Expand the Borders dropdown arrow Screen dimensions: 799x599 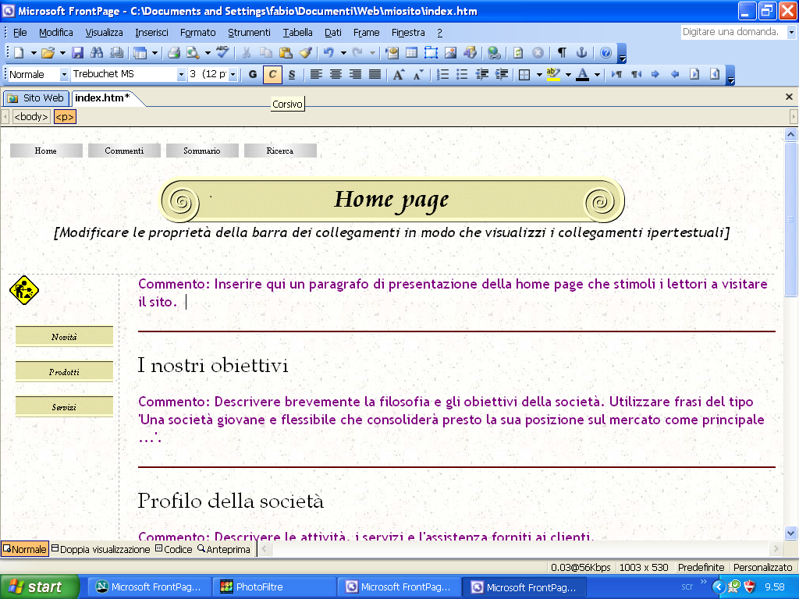click(539, 74)
